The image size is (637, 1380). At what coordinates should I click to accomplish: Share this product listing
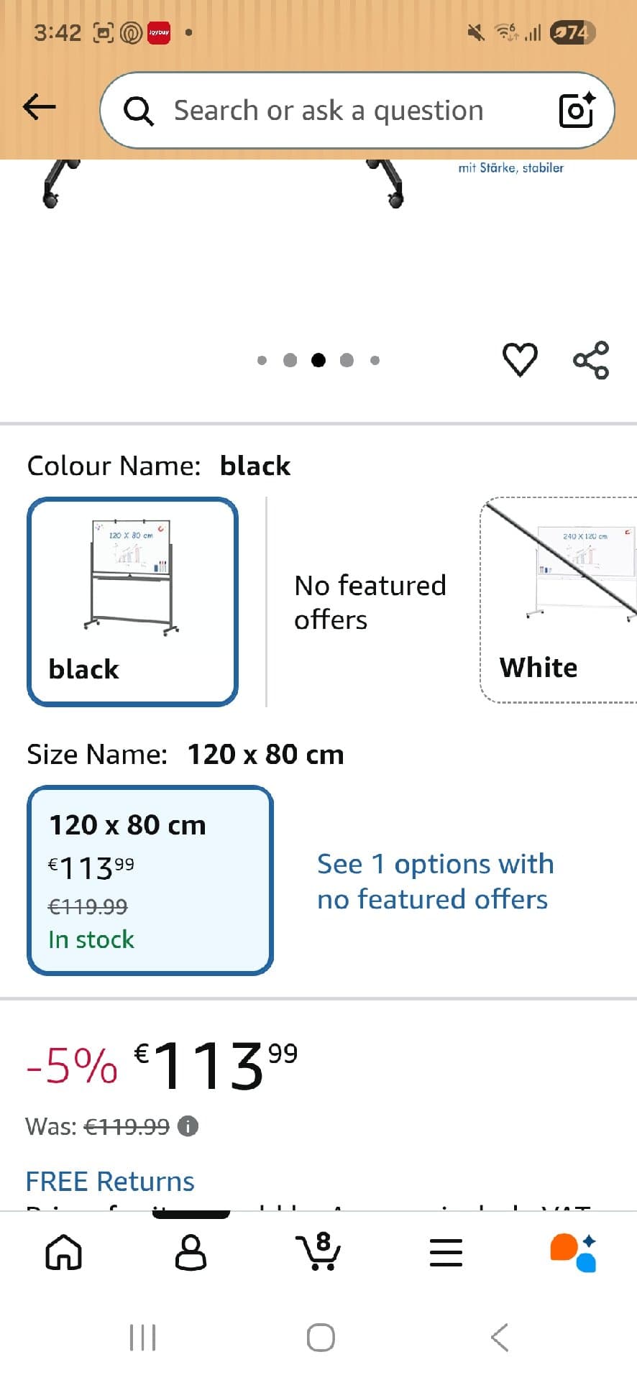point(590,360)
